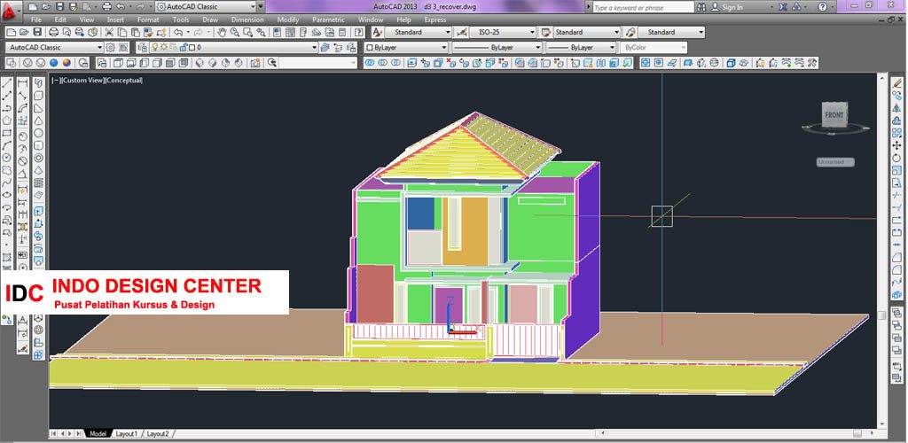Image resolution: width=908 pixels, height=443 pixels.
Task: Open the Parametric menu
Action: [x=328, y=19]
